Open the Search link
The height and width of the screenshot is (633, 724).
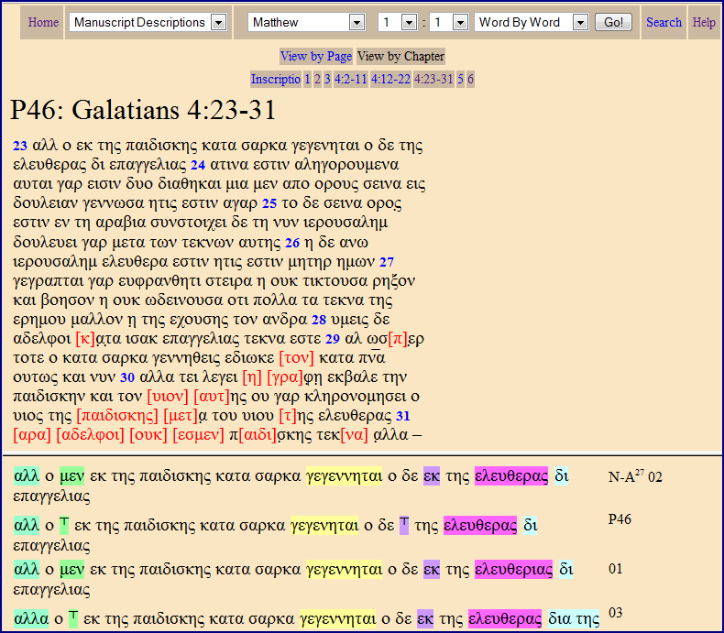point(664,22)
